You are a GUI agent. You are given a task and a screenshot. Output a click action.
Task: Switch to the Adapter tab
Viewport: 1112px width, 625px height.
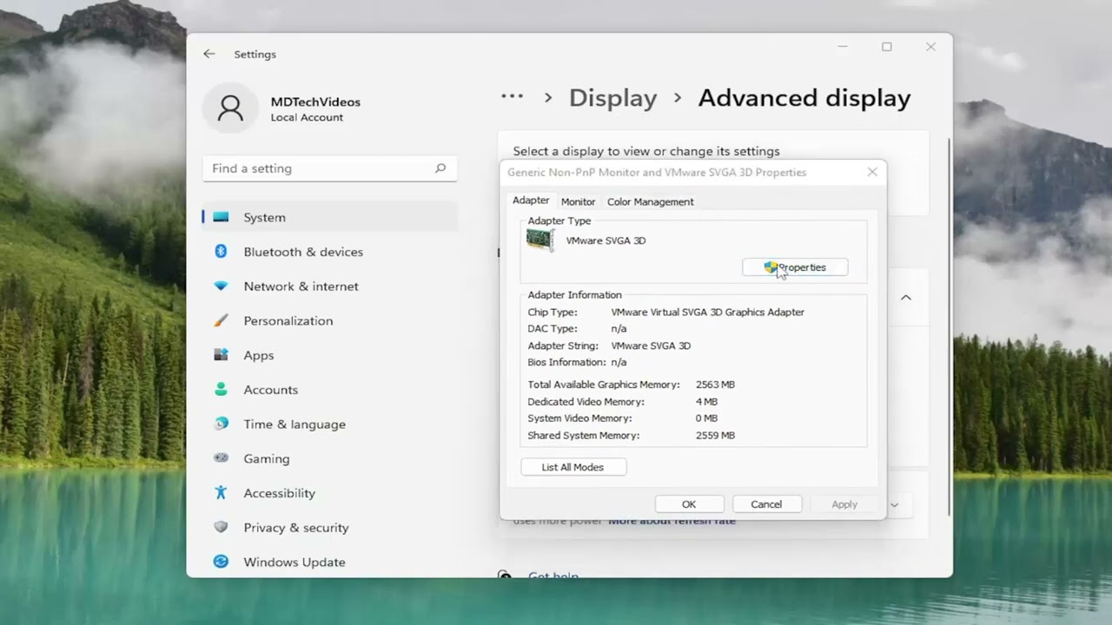click(531, 201)
